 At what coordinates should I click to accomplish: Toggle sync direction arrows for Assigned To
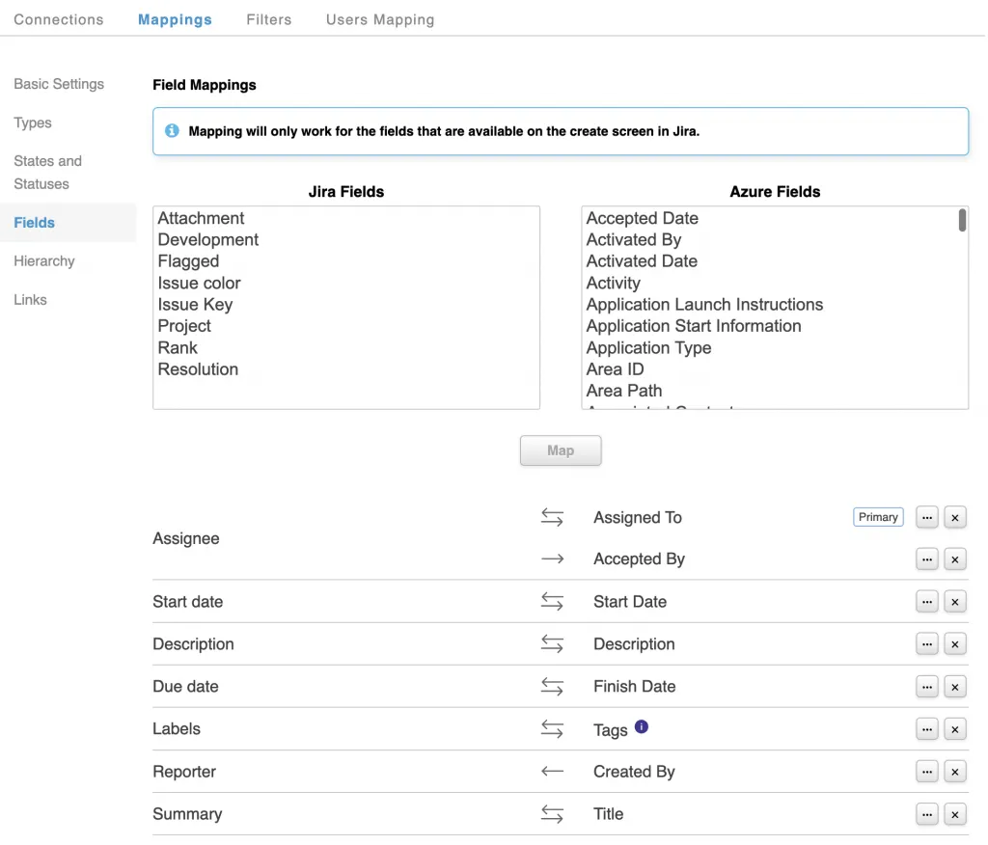point(552,518)
